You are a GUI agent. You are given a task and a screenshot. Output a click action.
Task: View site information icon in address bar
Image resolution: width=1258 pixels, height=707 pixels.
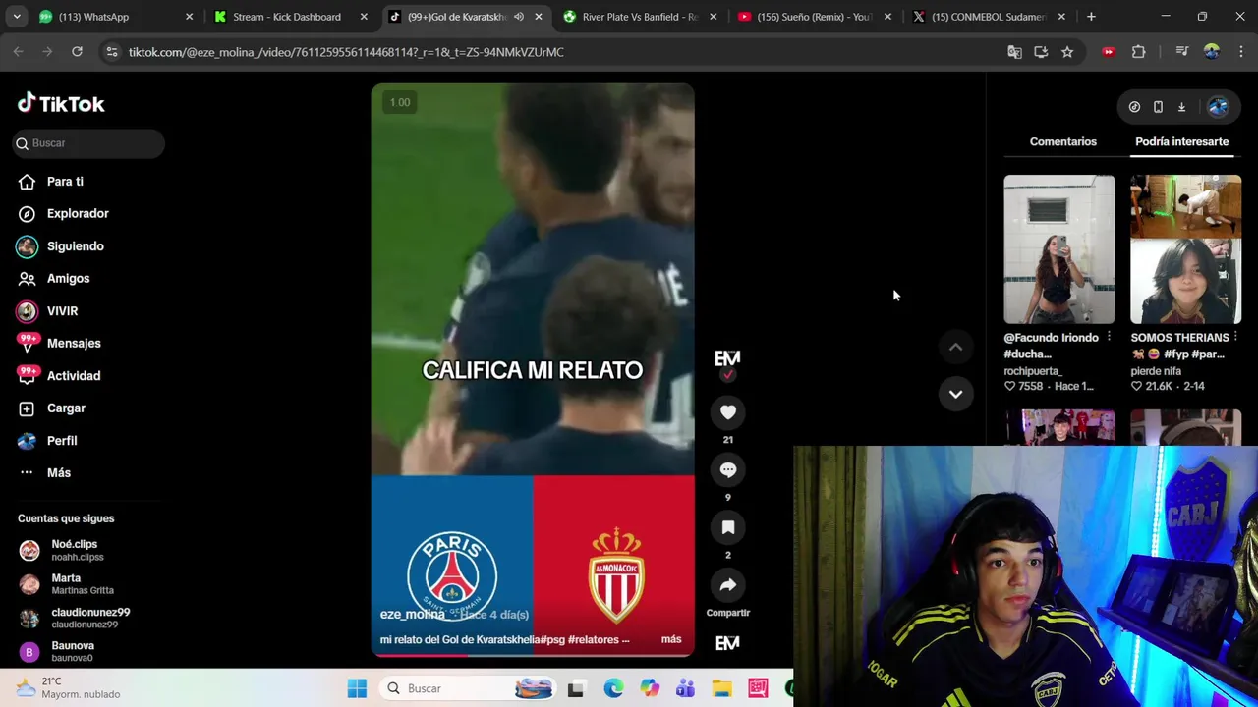tap(112, 52)
